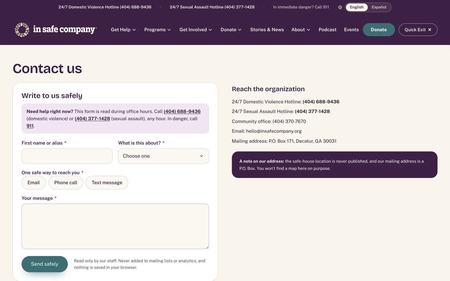The width and height of the screenshot is (450, 281).
Task: Click the chevron in Choose one dropdown
Action: tap(201, 156)
